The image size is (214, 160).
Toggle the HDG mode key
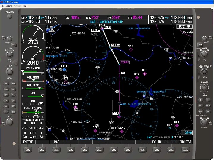[x=6, y=89]
